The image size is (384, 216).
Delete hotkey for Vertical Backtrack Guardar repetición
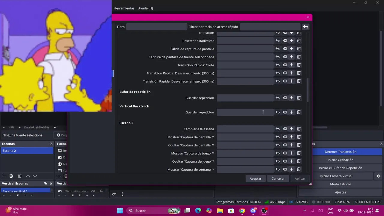coord(299,112)
